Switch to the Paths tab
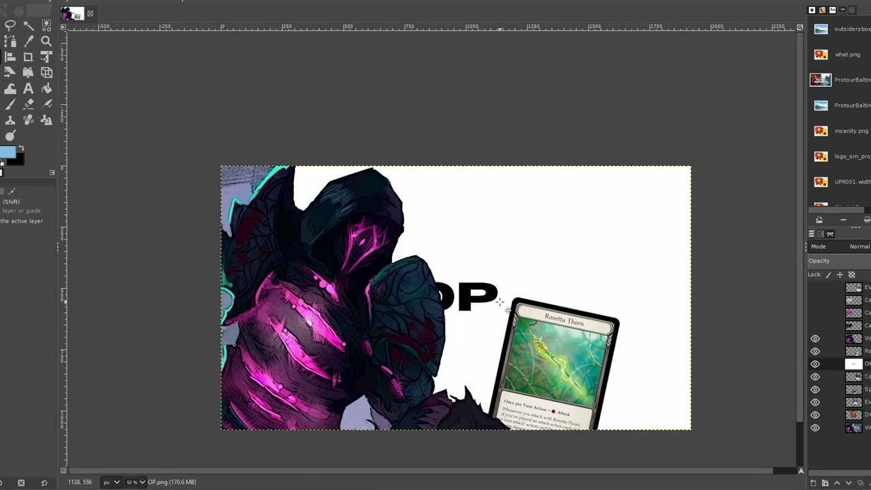 (830, 234)
